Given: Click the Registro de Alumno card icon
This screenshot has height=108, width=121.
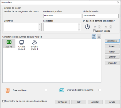Looking at the screenshot, I should click(x=62, y=90).
